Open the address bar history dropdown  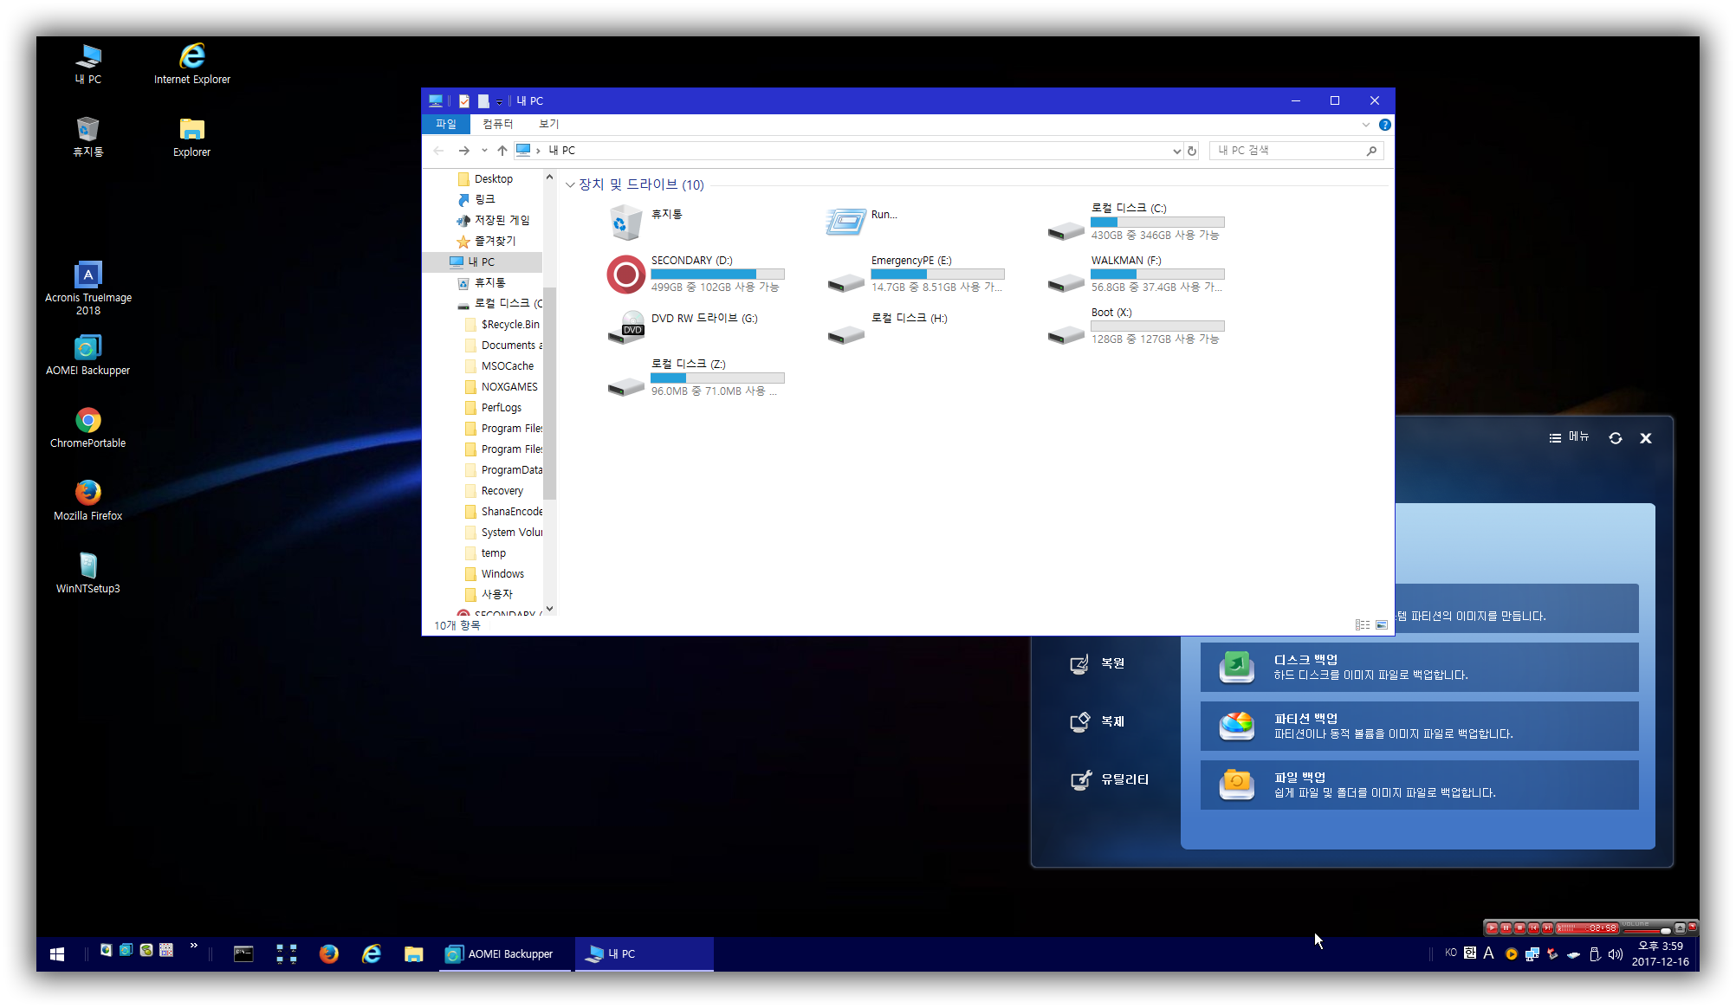(1176, 151)
